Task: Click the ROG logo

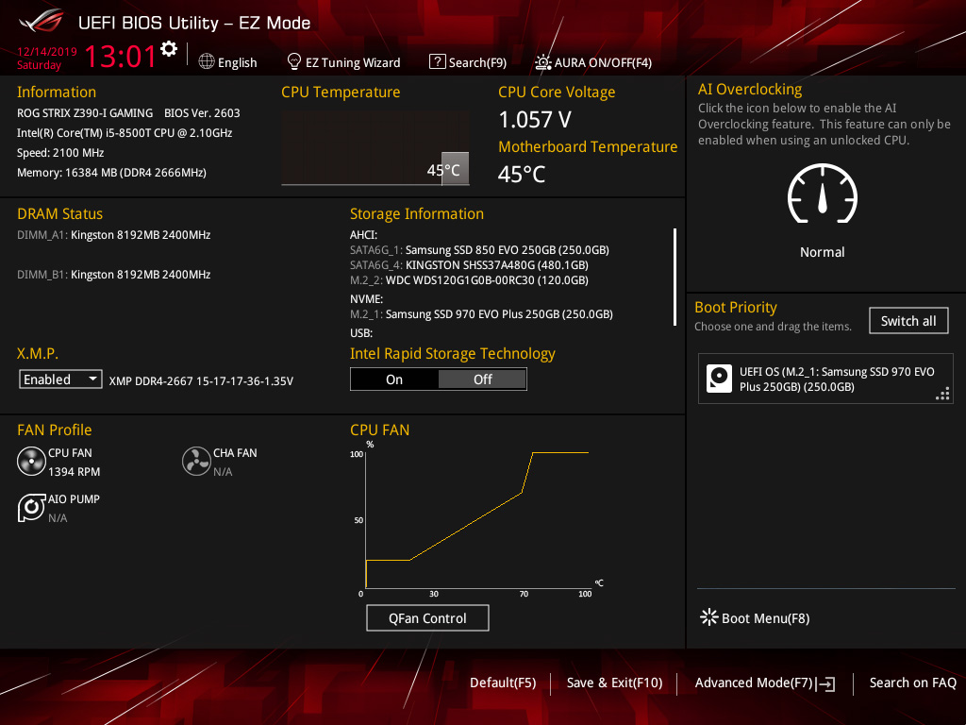Action: pyautogui.click(x=42, y=21)
